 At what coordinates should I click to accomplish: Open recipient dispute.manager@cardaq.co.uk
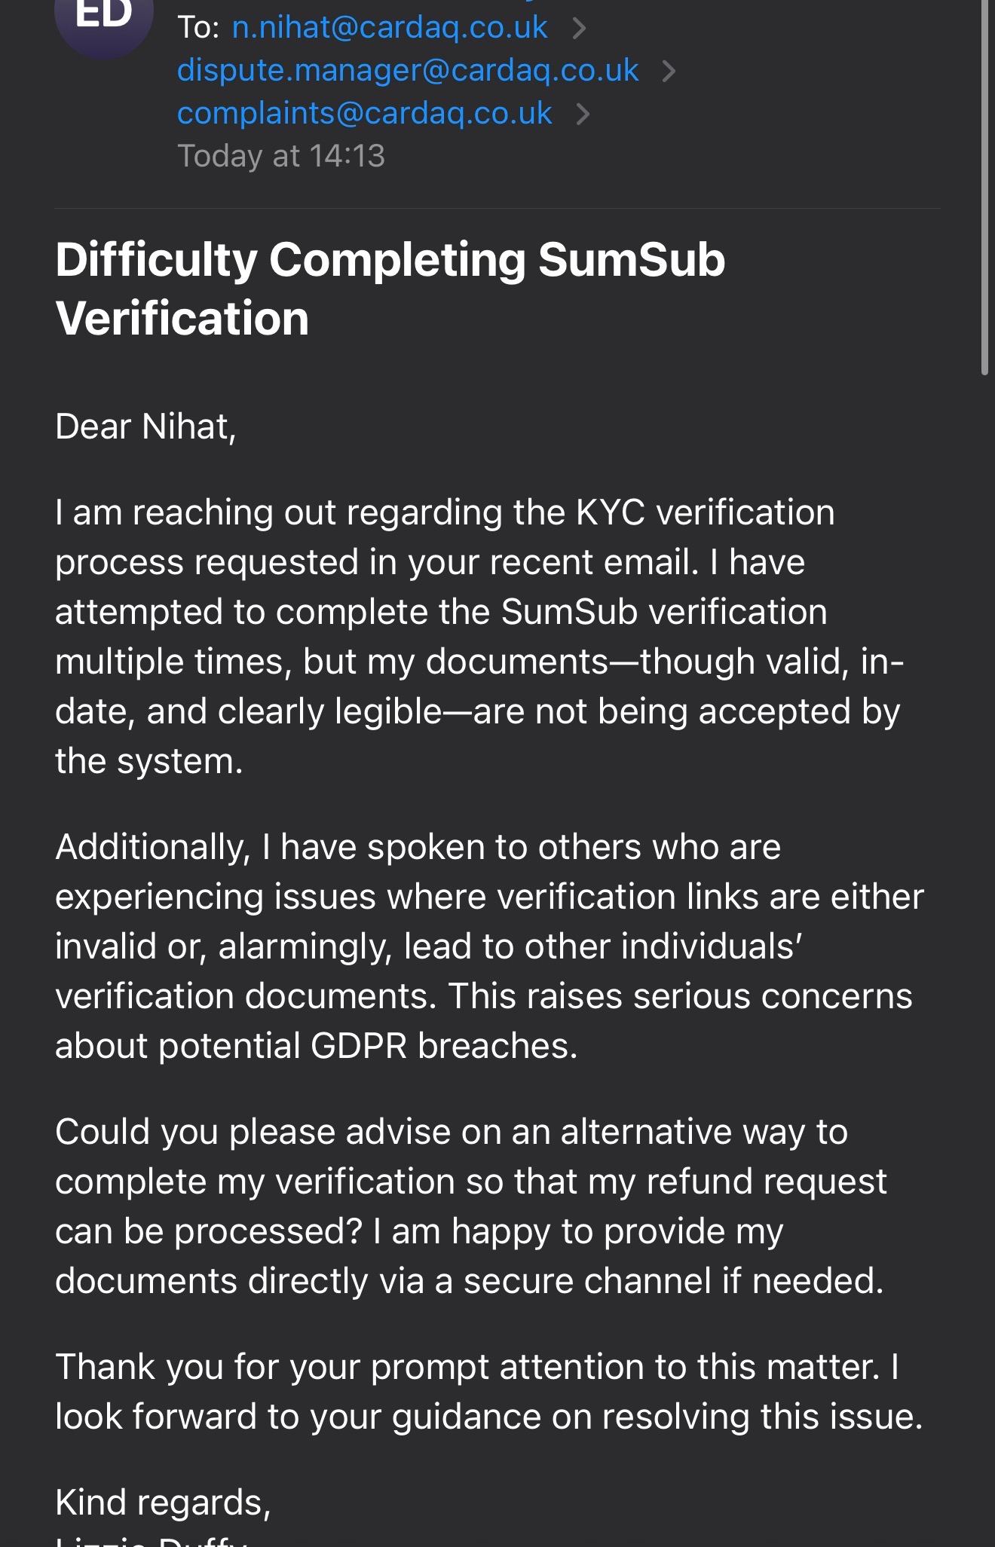coord(408,71)
